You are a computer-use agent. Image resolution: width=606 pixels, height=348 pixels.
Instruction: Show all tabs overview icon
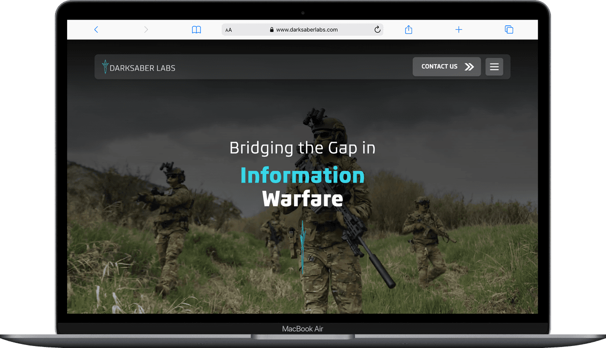[x=509, y=30]
